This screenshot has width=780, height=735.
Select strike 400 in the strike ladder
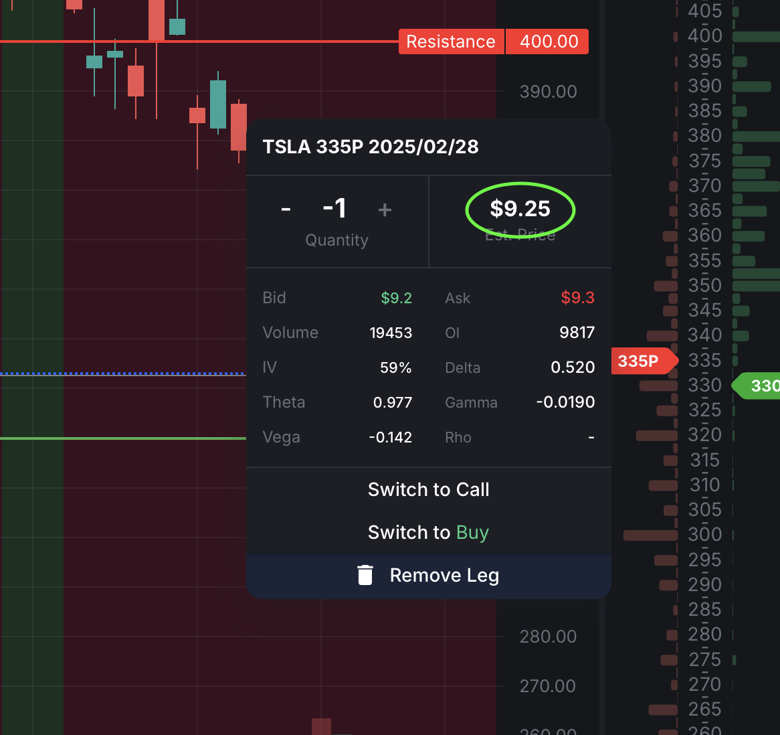coord(704,36)
